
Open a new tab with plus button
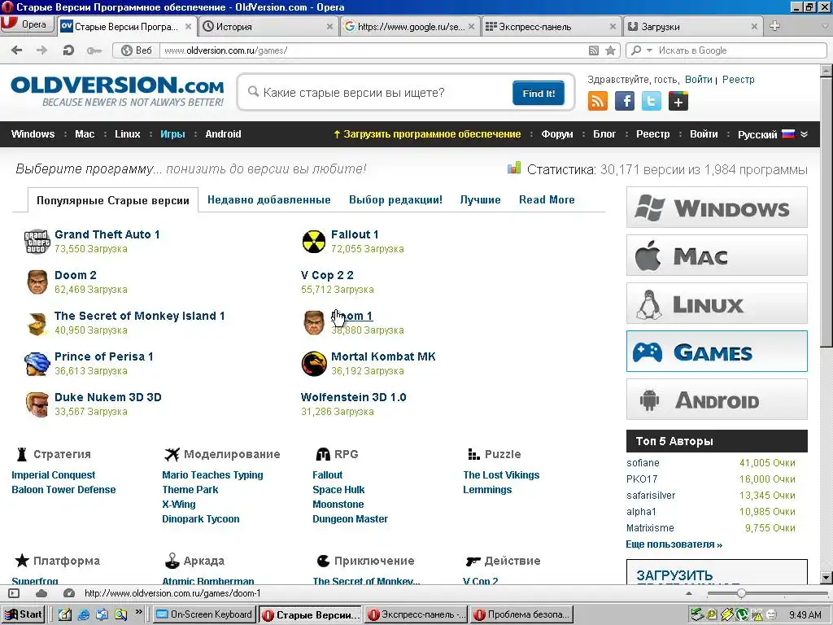(774, 26)
